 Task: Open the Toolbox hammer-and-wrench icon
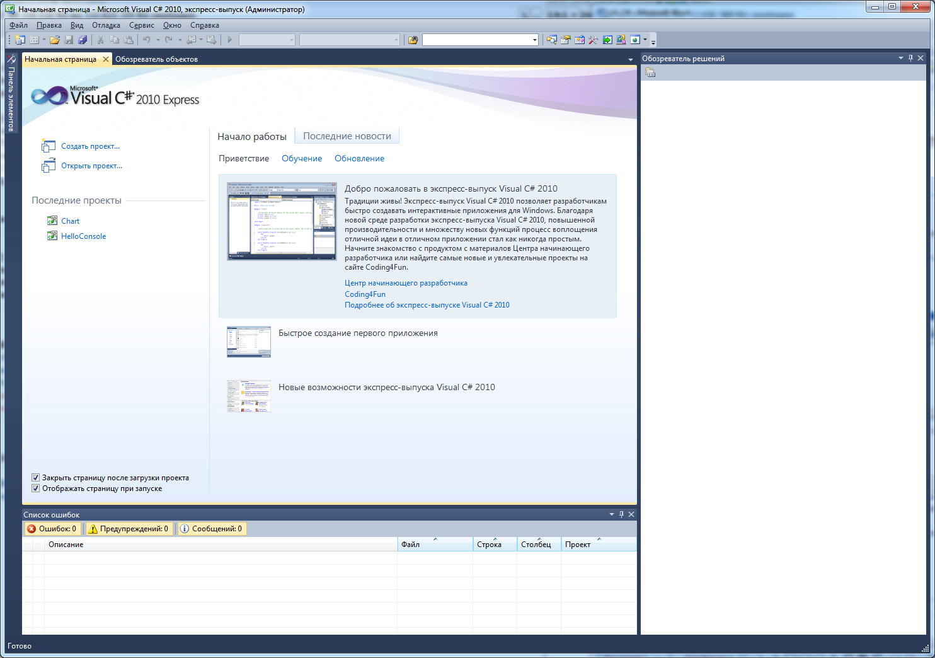click(594, 40)
